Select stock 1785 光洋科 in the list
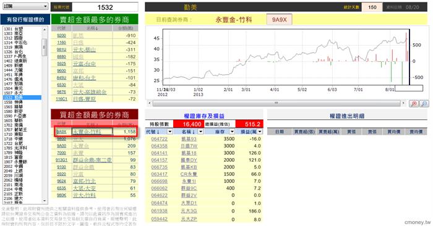Screen dimensions: 433x226 [15, 148]
